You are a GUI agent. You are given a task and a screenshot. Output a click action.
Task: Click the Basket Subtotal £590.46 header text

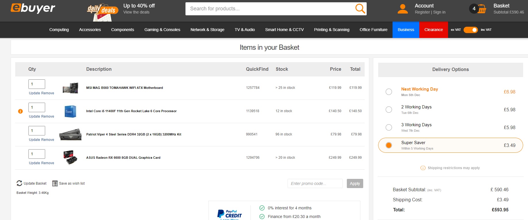509,12
